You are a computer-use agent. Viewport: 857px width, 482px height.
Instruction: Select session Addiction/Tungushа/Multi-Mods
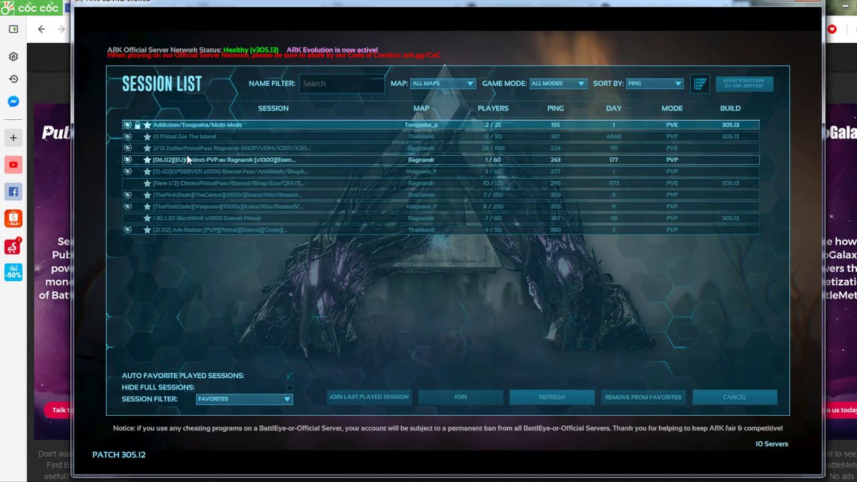coord(441,125)
